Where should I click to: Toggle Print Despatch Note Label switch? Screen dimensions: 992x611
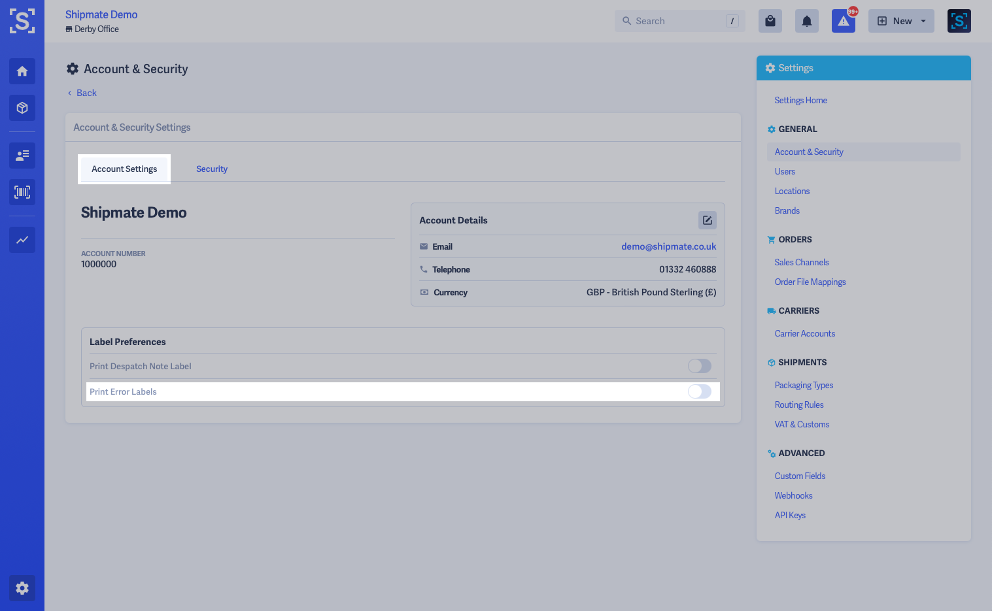click(700, 366)
